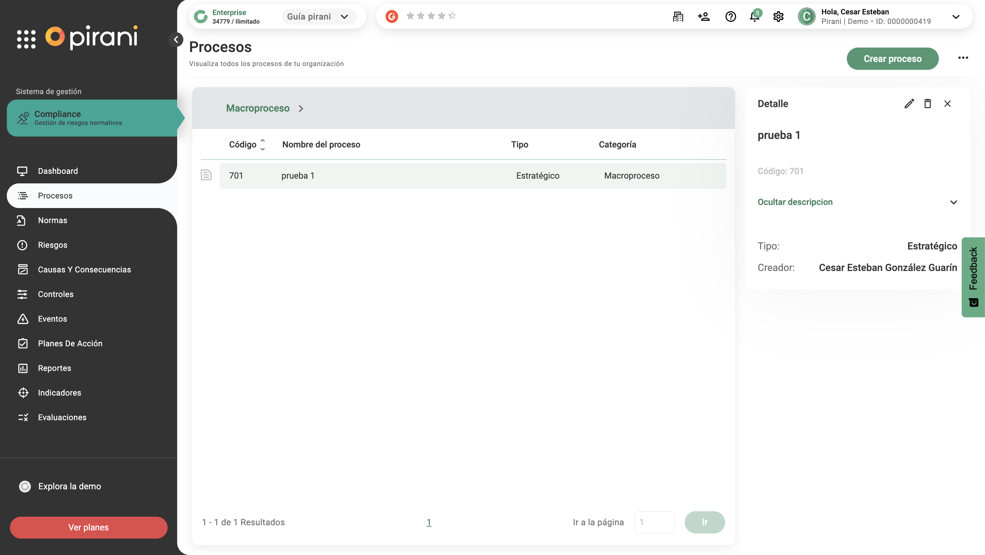
Task: Edit process with pencil icon
Action: 909,104
